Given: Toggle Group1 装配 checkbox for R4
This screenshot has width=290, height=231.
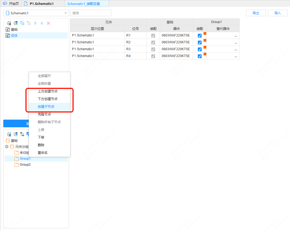Looking at the screenshot, I should click(200, 56).
